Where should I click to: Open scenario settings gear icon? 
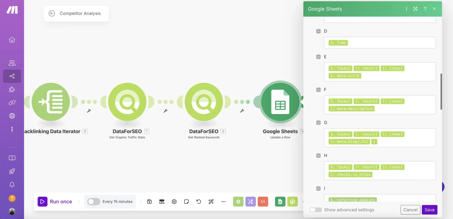point(174,202)
